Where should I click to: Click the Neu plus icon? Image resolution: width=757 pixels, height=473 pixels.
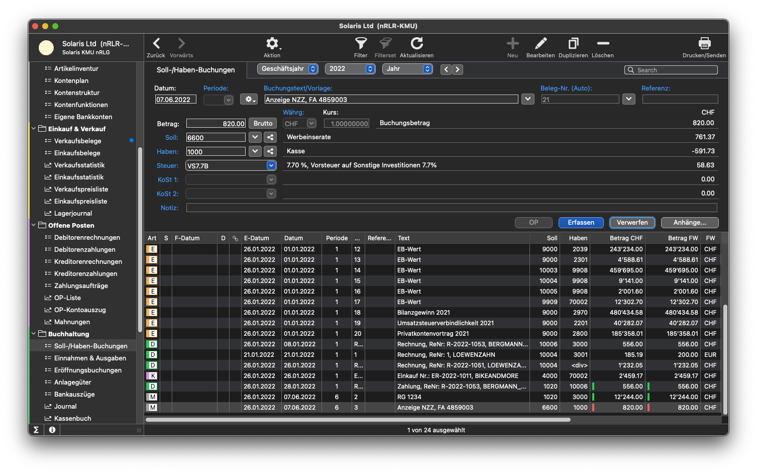point(512,44)
